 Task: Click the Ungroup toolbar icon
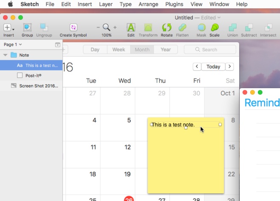[44, 28]
